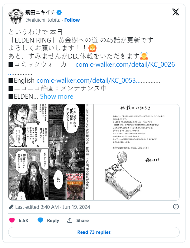The width and height of the screenshot is (190, 248).
Task: Click the Read 73 replies button
Action: coord(94,232)
